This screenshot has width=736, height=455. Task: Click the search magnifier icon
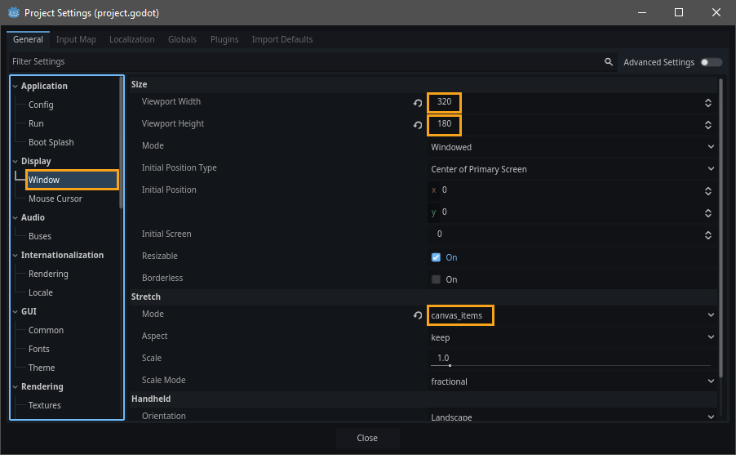[608, 62]
